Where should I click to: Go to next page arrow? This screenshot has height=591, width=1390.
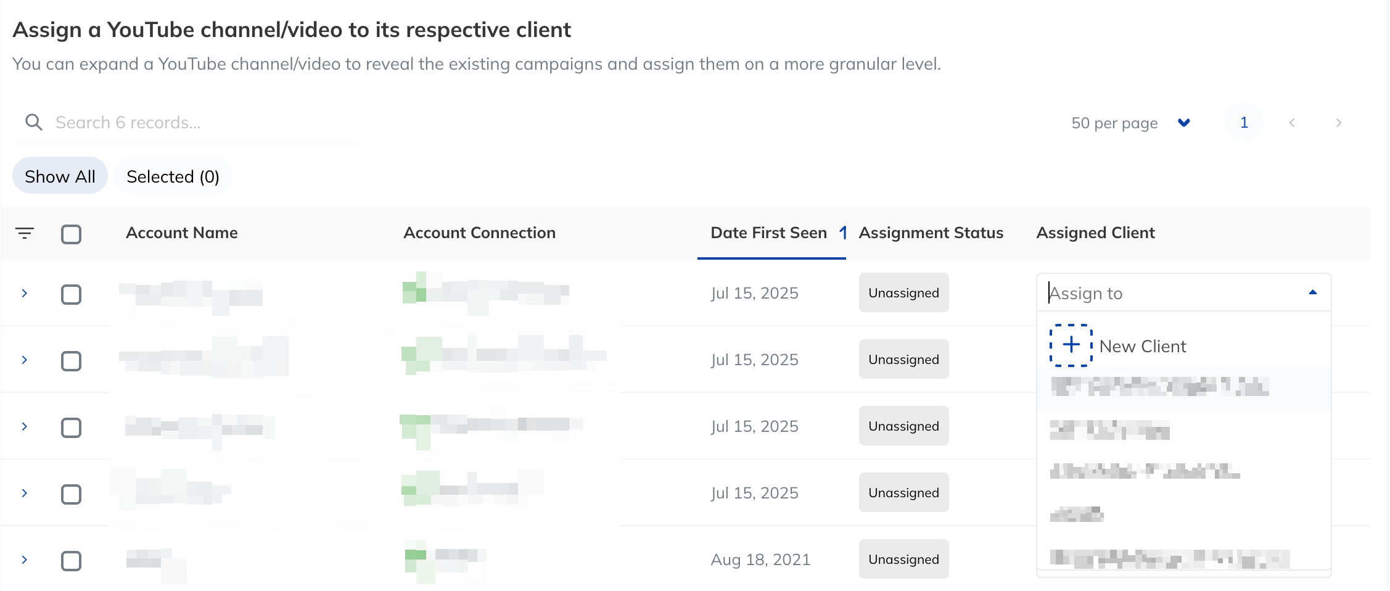click(1338, 123)
